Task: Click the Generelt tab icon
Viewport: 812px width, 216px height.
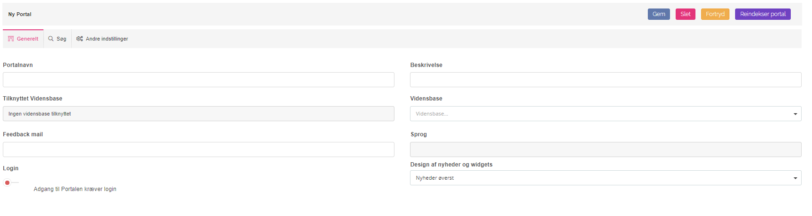Action: [11, 39]
